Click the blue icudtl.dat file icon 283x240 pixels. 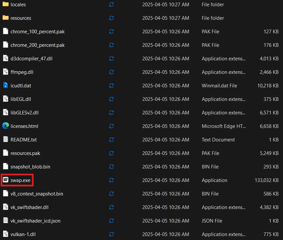pos(6,85)
